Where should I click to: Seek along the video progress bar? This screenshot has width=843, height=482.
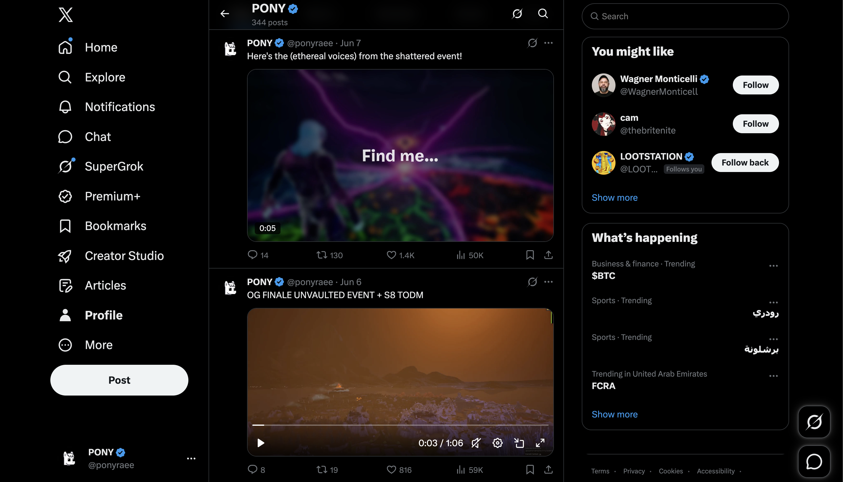pyautogui.click(x=400, y=425)
